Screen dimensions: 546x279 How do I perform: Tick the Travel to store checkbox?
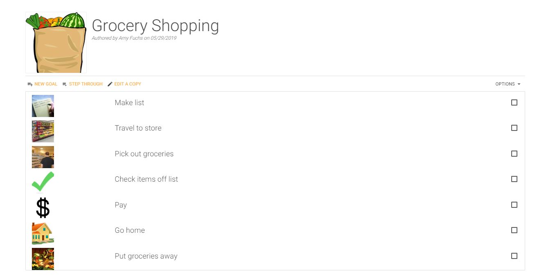pos(514,128)
